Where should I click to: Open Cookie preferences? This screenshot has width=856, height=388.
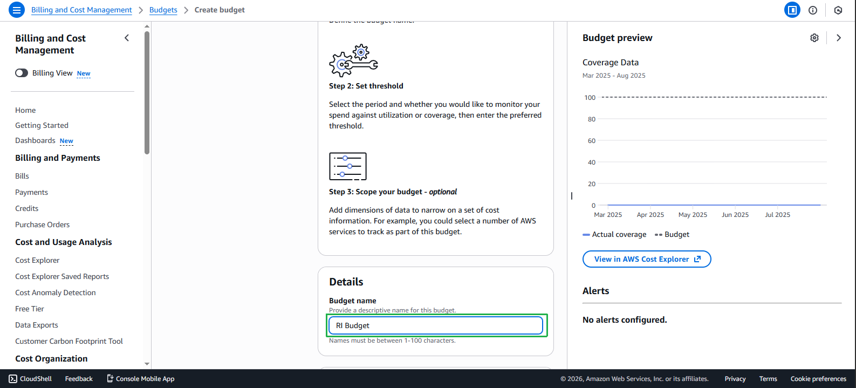(x=818, y=379)
